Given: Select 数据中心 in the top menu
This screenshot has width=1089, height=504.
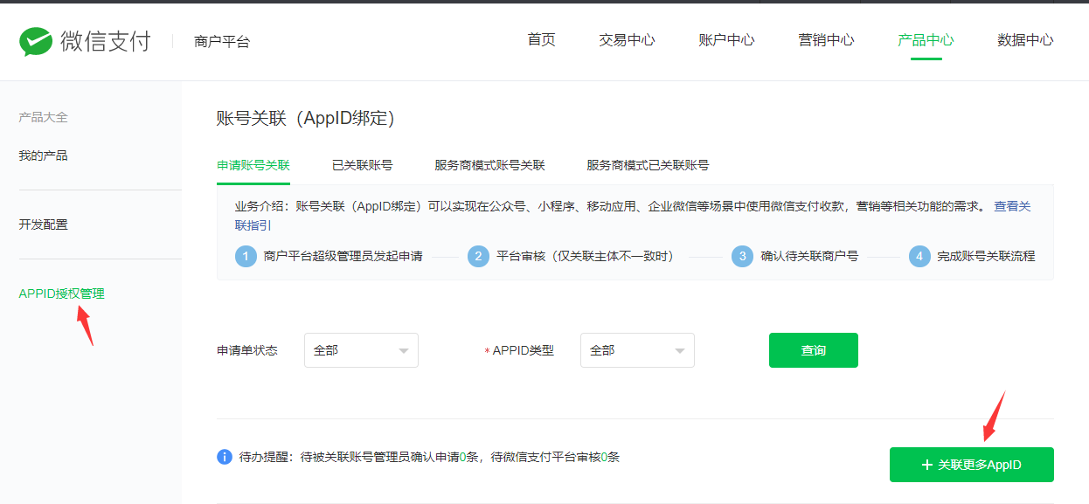Looking at the screenshot, I should [1025, 40].
